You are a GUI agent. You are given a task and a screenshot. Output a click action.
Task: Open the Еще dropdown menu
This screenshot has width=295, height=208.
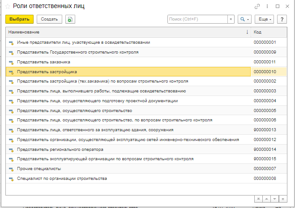point(264,19)
